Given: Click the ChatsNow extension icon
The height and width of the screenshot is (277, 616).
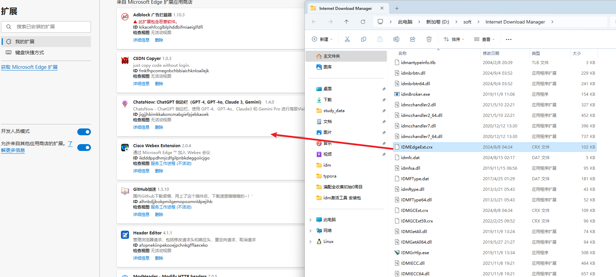Looking at the screenshot, I should tap(125, 104).
